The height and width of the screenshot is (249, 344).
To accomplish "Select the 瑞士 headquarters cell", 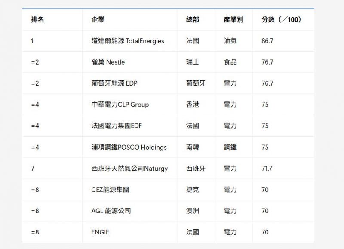I will point(193,62).
